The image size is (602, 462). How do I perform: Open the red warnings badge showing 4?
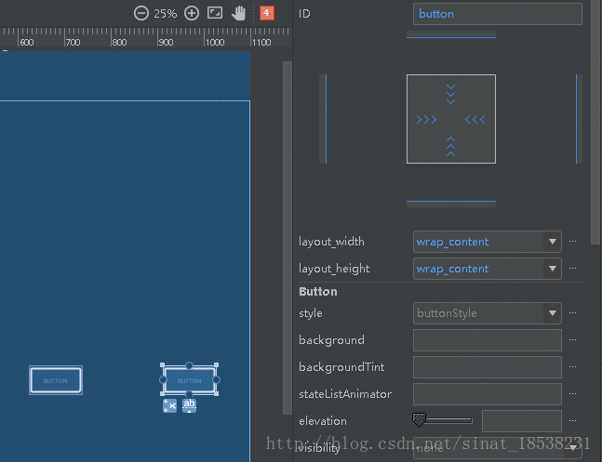(x=266, y=13)
